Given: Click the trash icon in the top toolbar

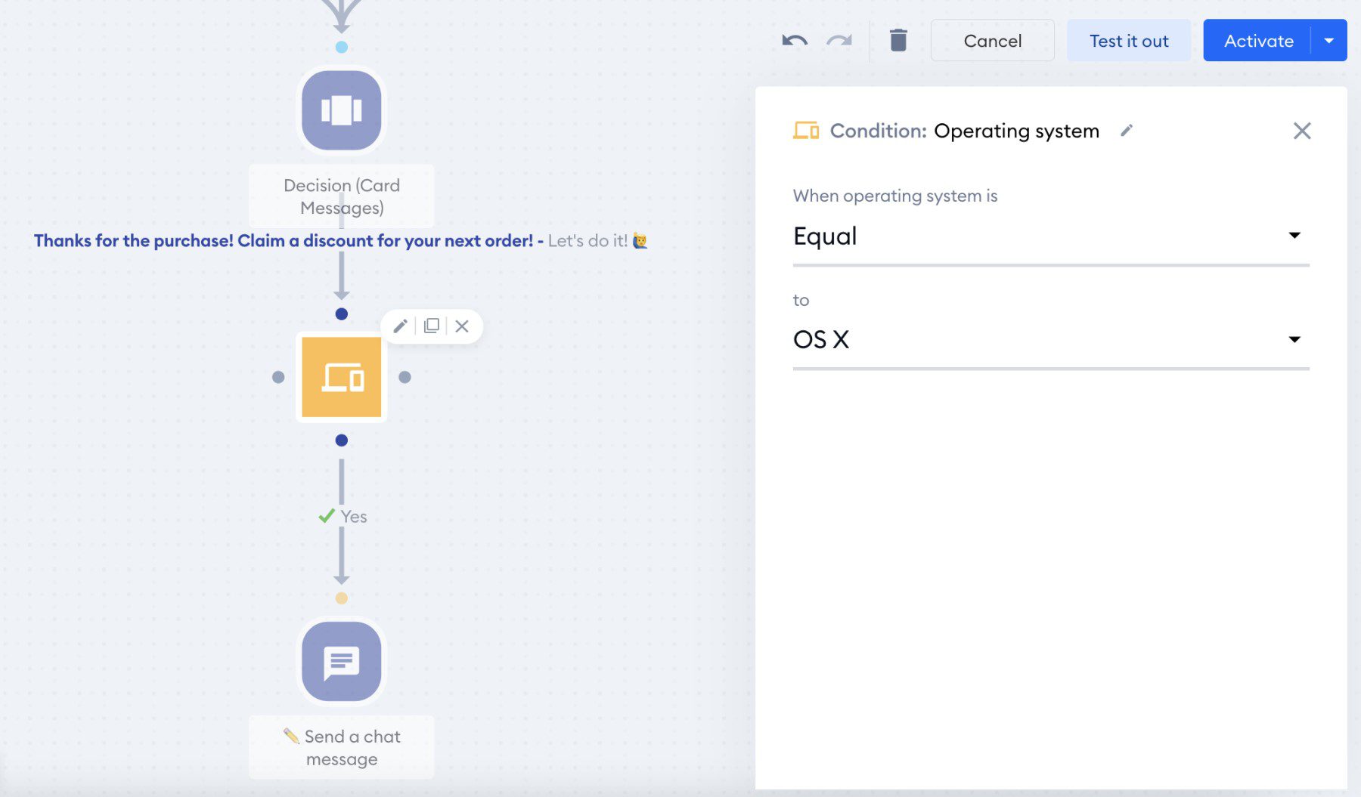Looking at the screenshot, I should pyautogui.click(x=898, y=41).
